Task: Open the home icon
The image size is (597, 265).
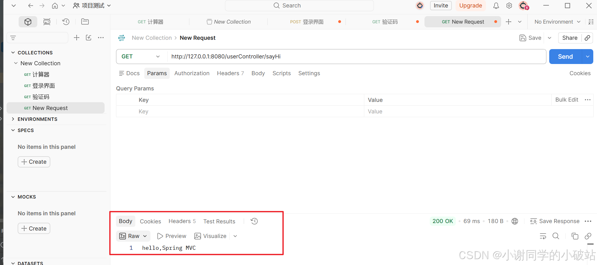Action: pyautogui.click(x=55, y=6)
